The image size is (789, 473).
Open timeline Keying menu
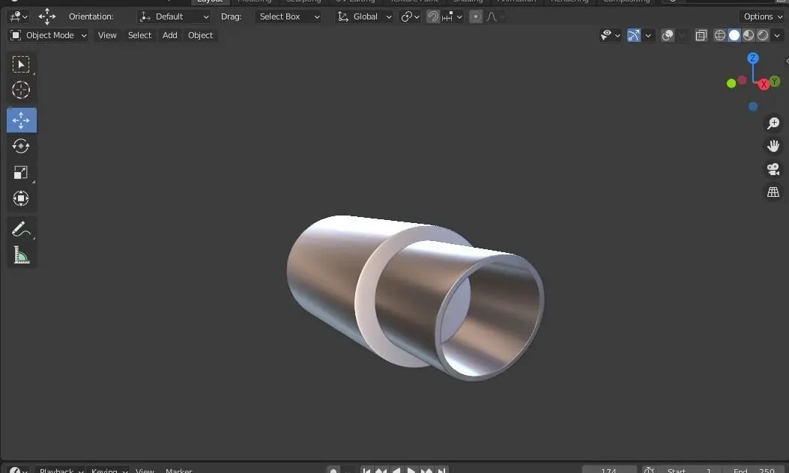109,470
